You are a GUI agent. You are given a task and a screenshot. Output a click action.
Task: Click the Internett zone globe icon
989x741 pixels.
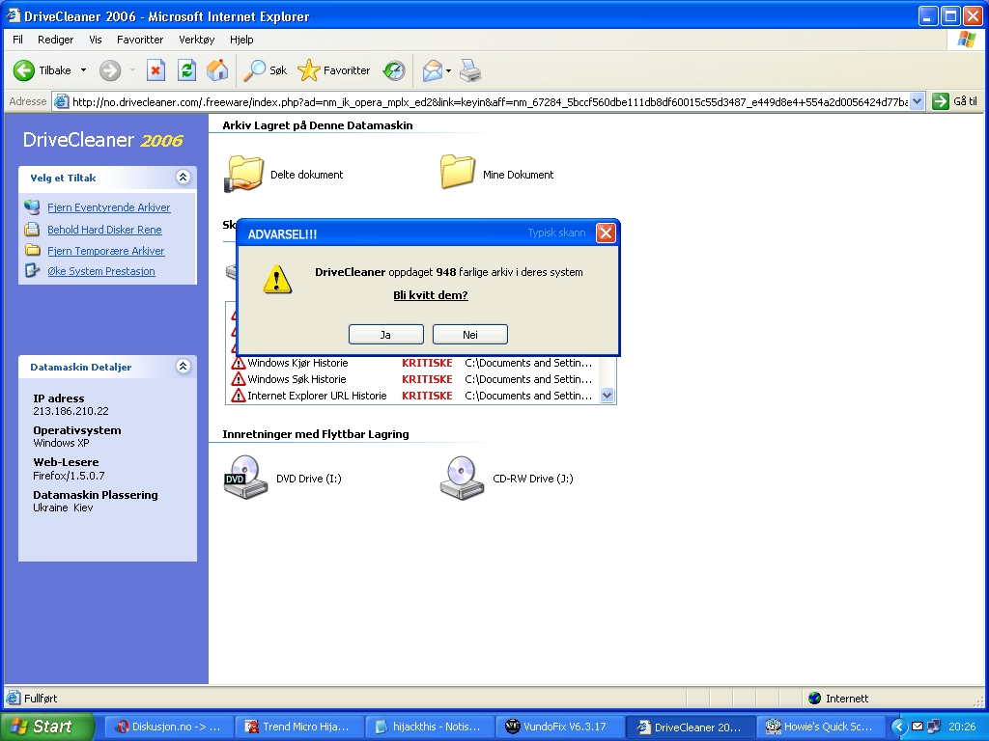coord(815,699)
